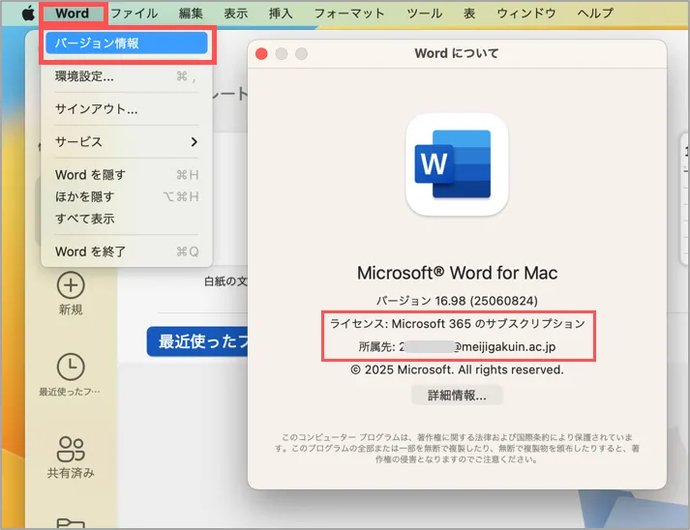Click the 新規 plus icon in sidebar
The image size is (690, 530).
pos(71,285)
